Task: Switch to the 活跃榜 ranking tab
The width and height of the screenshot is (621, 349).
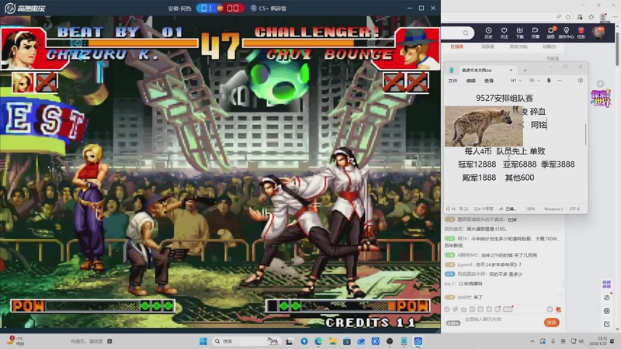Action: click(487, 47)
